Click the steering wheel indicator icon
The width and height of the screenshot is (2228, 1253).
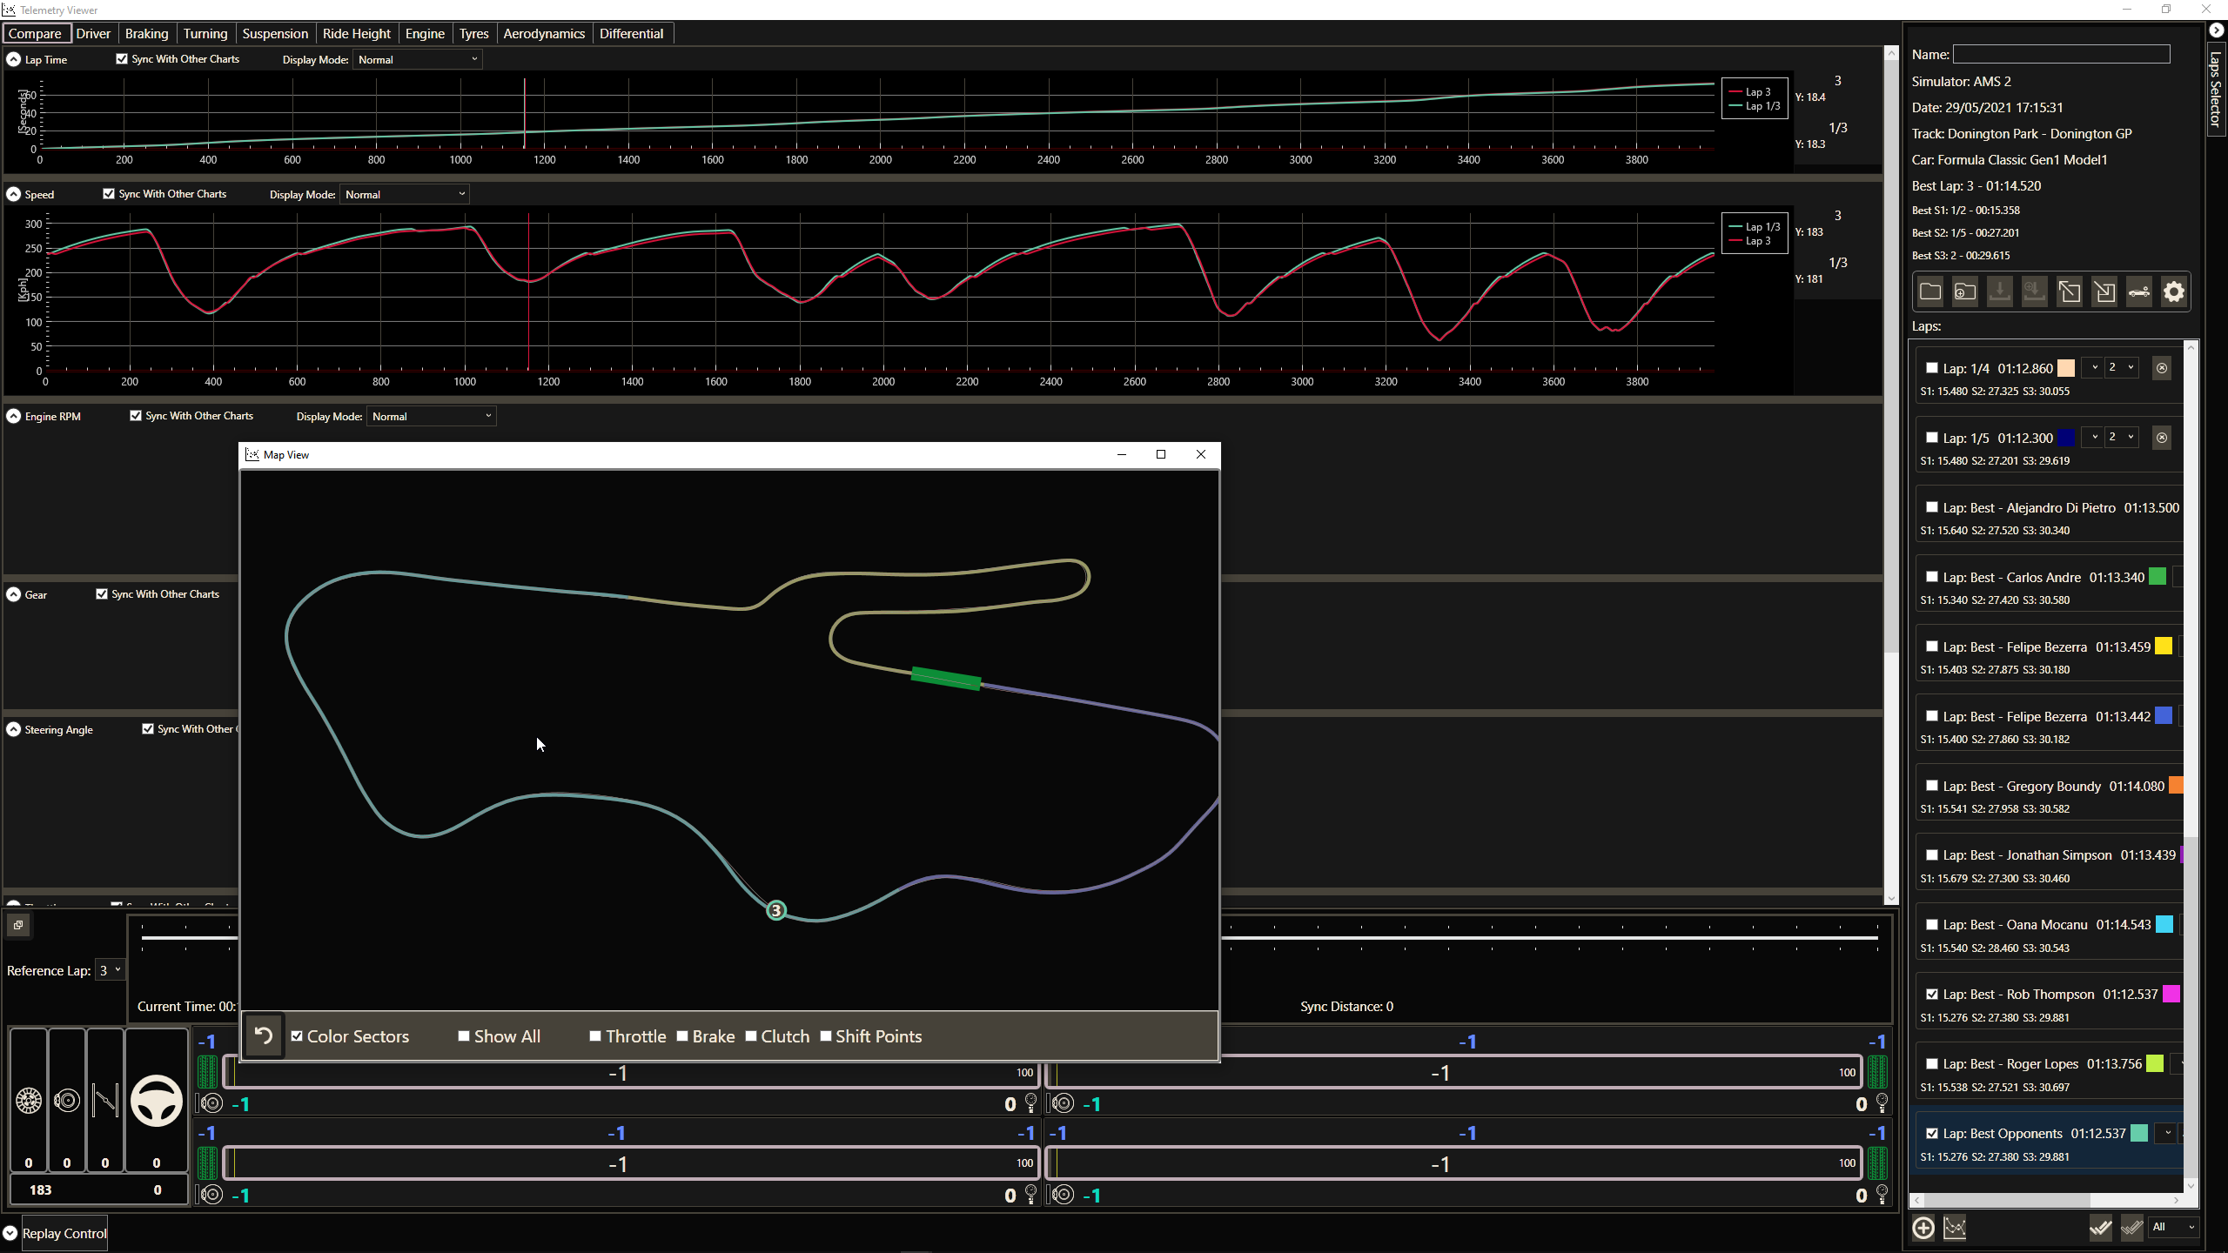157,1101
